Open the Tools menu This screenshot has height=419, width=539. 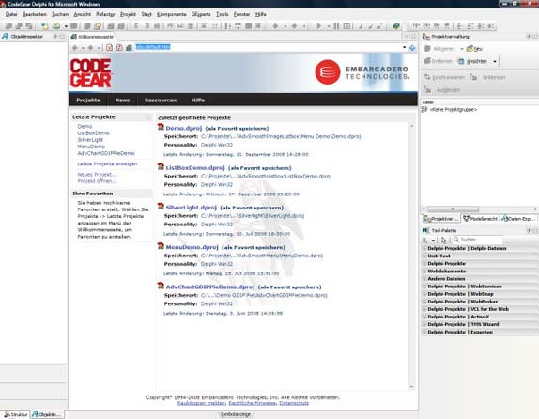222,14
